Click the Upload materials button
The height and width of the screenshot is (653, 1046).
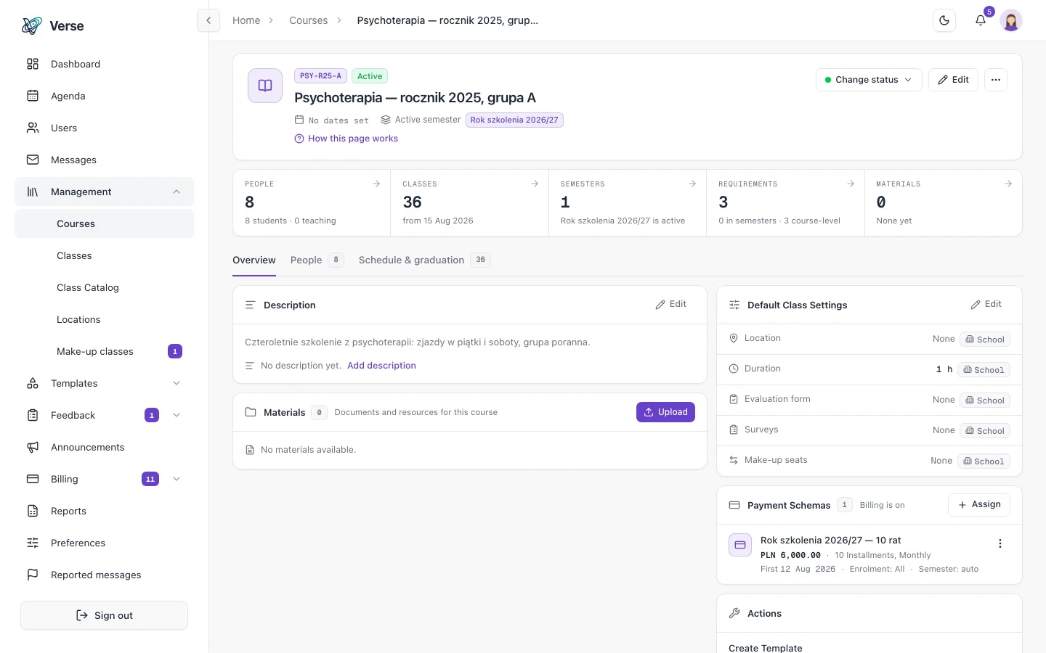(x=665, y=412)
